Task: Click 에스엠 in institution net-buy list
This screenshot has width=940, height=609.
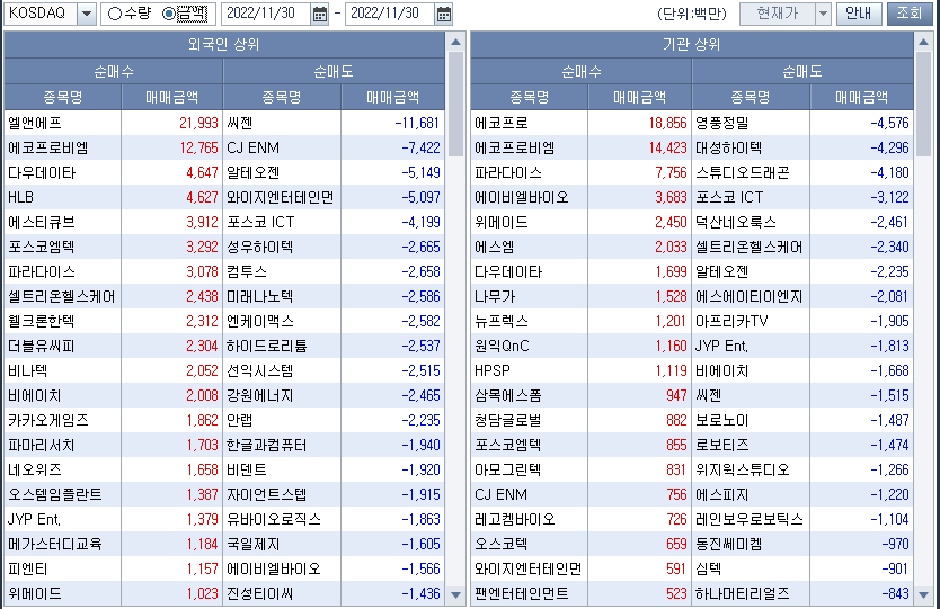Action: pos(494,247)
